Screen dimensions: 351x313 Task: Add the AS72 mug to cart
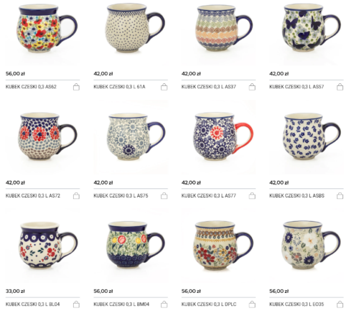click(76, 196)
